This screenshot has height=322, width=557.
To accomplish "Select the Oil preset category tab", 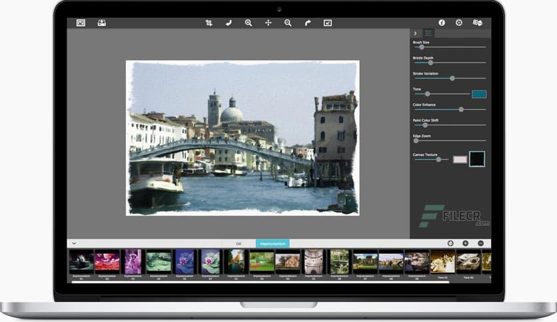I will (x=239, y=243).
